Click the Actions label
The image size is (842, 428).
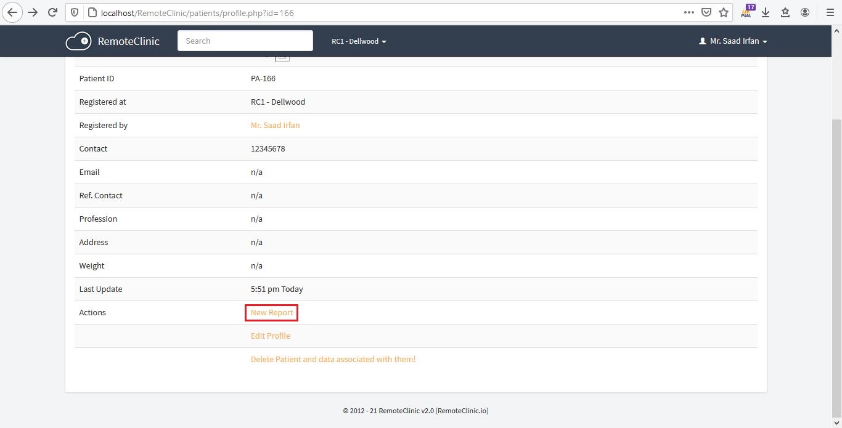[x=92, y=313]
